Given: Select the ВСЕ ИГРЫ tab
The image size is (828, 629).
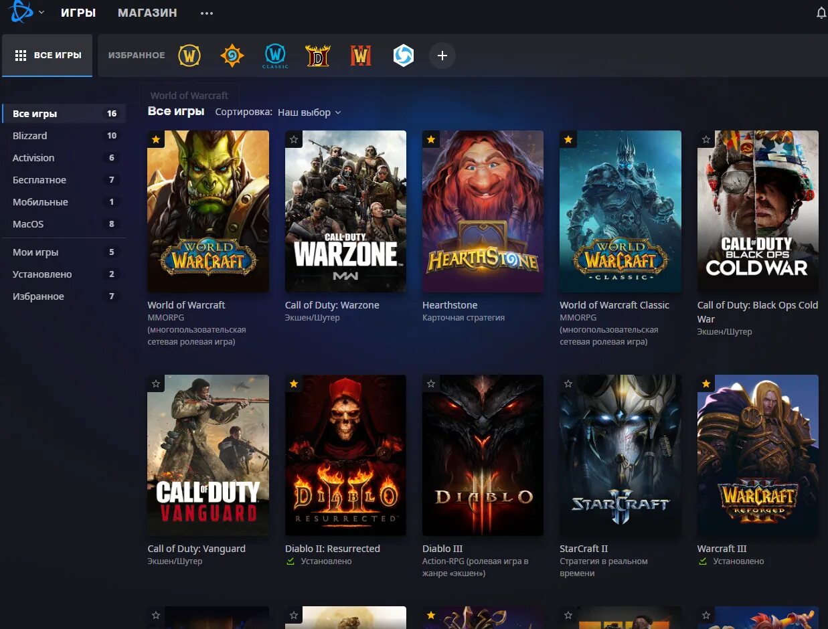Looking at the screenshot, I should point(48,55).
